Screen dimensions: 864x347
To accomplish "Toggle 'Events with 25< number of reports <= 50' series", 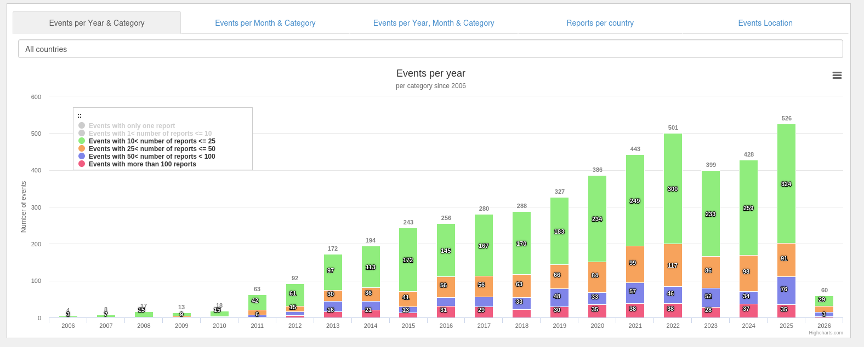I will (151, 149).
